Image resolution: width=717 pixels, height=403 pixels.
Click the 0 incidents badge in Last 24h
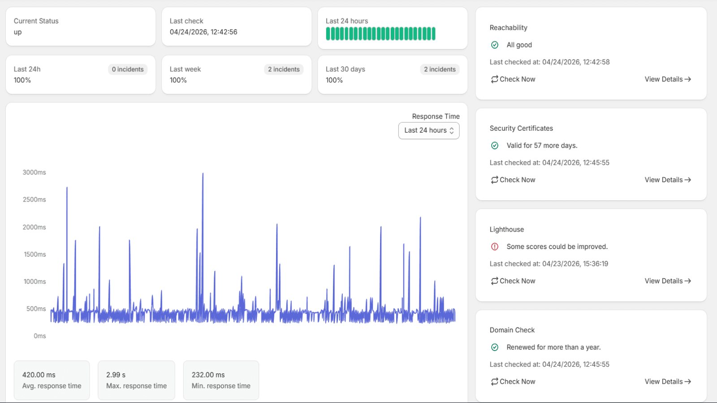coord(128,69)
